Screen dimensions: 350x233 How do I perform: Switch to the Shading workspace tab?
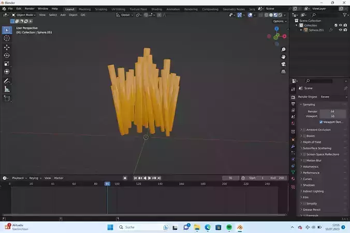tap(156, 9)
